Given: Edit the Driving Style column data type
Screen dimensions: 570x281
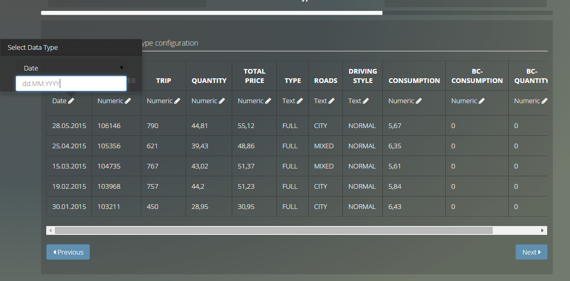Looking at the screenshot, I should [x=366, y=101].
